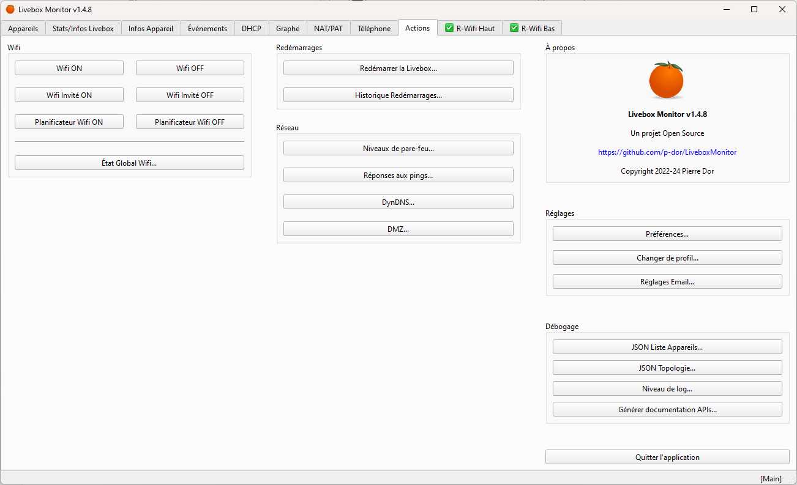This screenshot has width=797, height=485.
Task: Click Réponses aux pings button
Action: (398, 175)
